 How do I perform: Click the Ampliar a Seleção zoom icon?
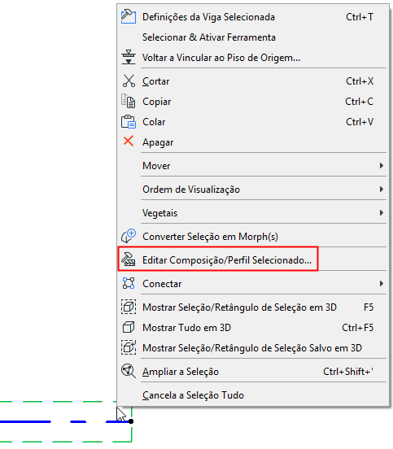[x=129, y=371]
